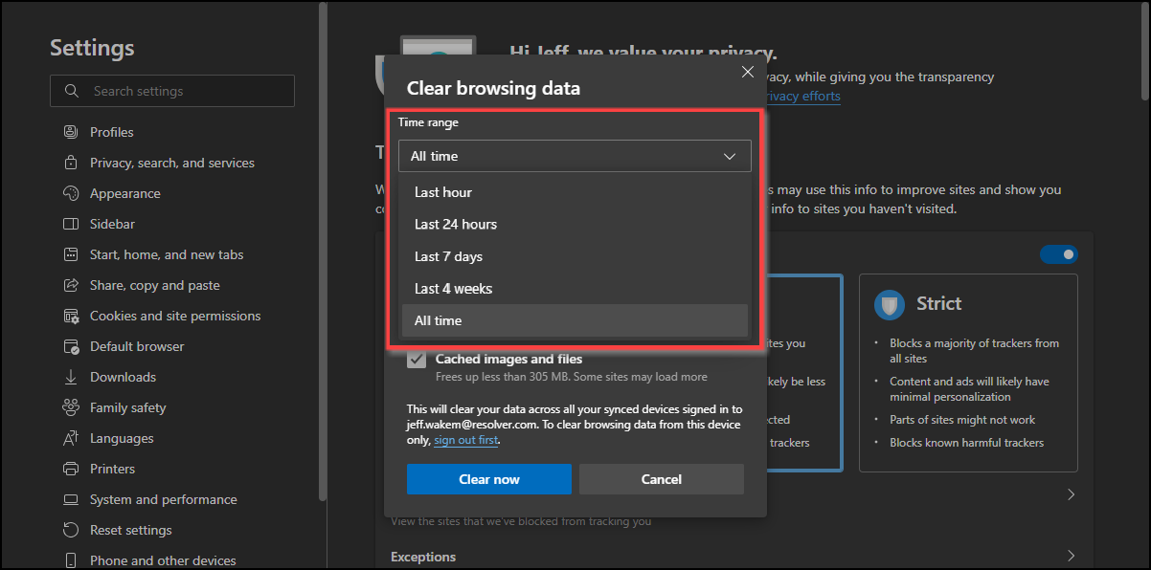Click the Profiles icon in the Settings sidebar
Viewport: 1151px width, 570px height.
pyautogui.click(x=70, y=132)
